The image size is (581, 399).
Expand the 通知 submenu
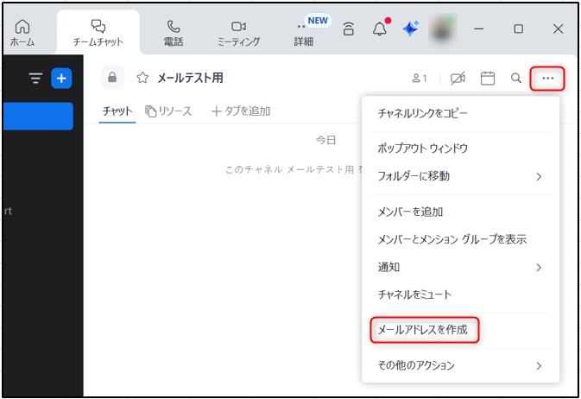click(461, 267)
